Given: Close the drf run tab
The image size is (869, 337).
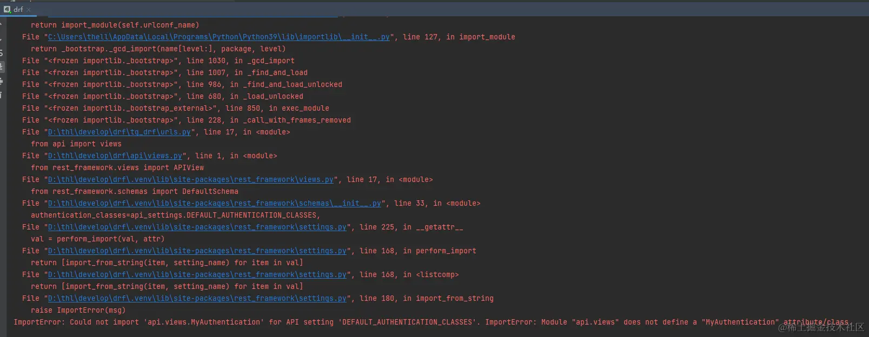Looking at the screenshot, I should click(x=29, y=10).
